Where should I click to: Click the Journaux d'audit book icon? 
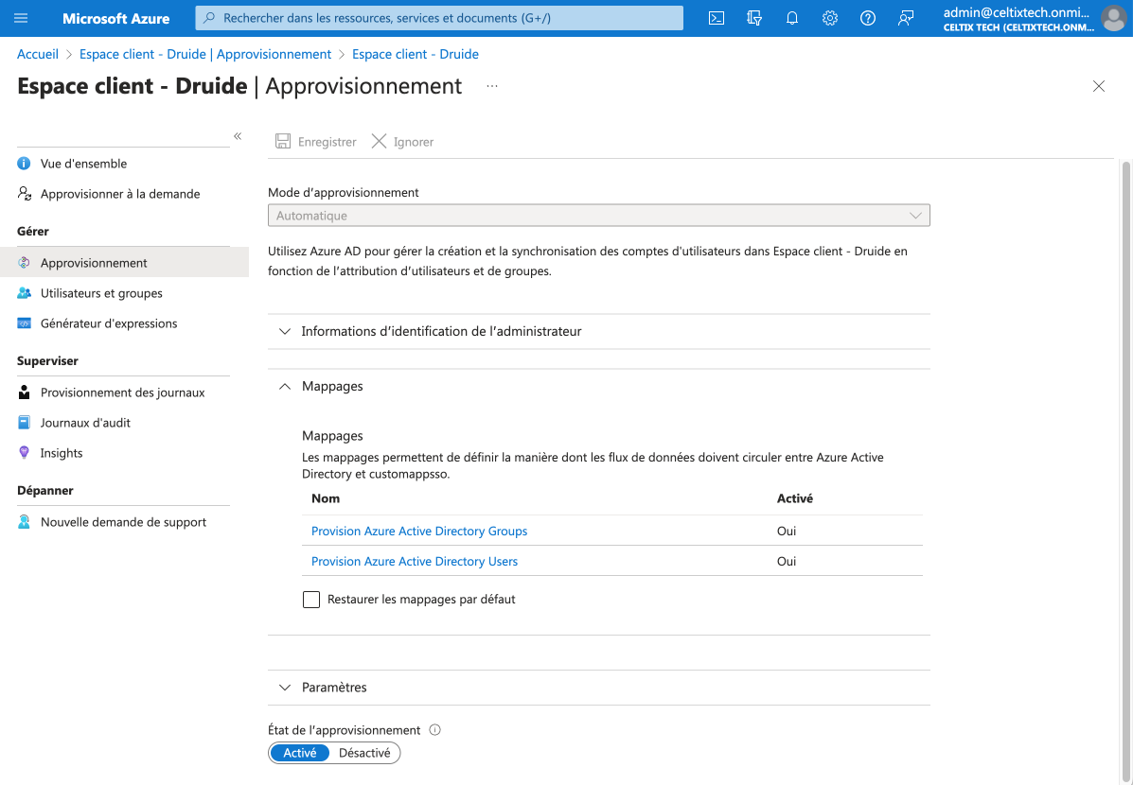(24, 423)
